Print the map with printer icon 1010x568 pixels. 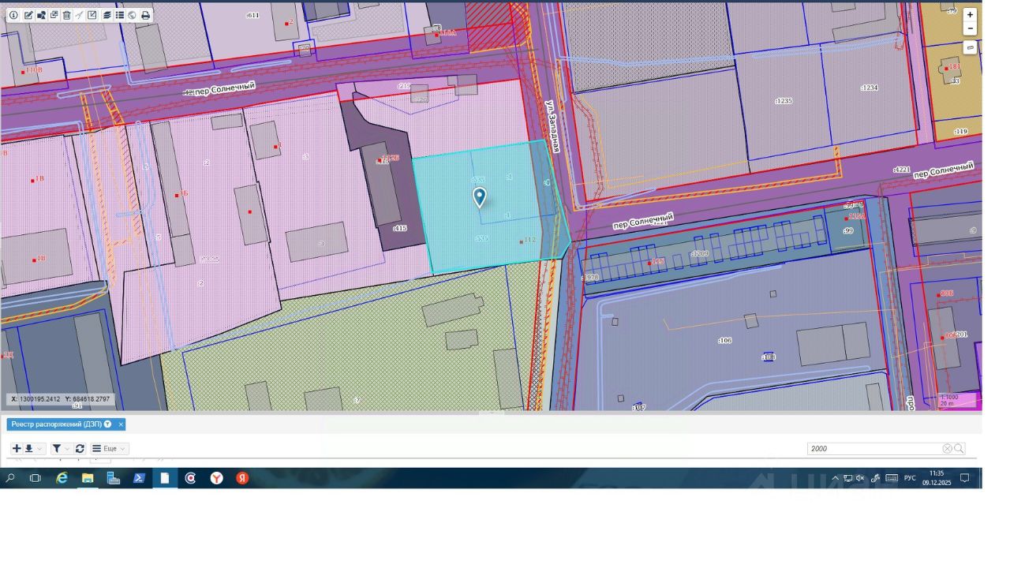pyautogui.click(x=145, y=15)
